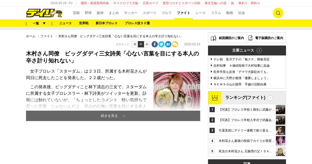312x164 pixels.
Task: Open the まとめ nav tab
Action: tap(114, 13)
